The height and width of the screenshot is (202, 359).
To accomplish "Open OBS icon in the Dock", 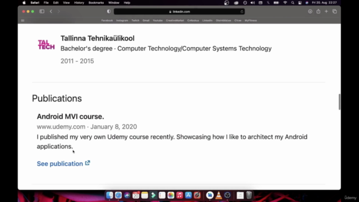I will tap(227, 195).
